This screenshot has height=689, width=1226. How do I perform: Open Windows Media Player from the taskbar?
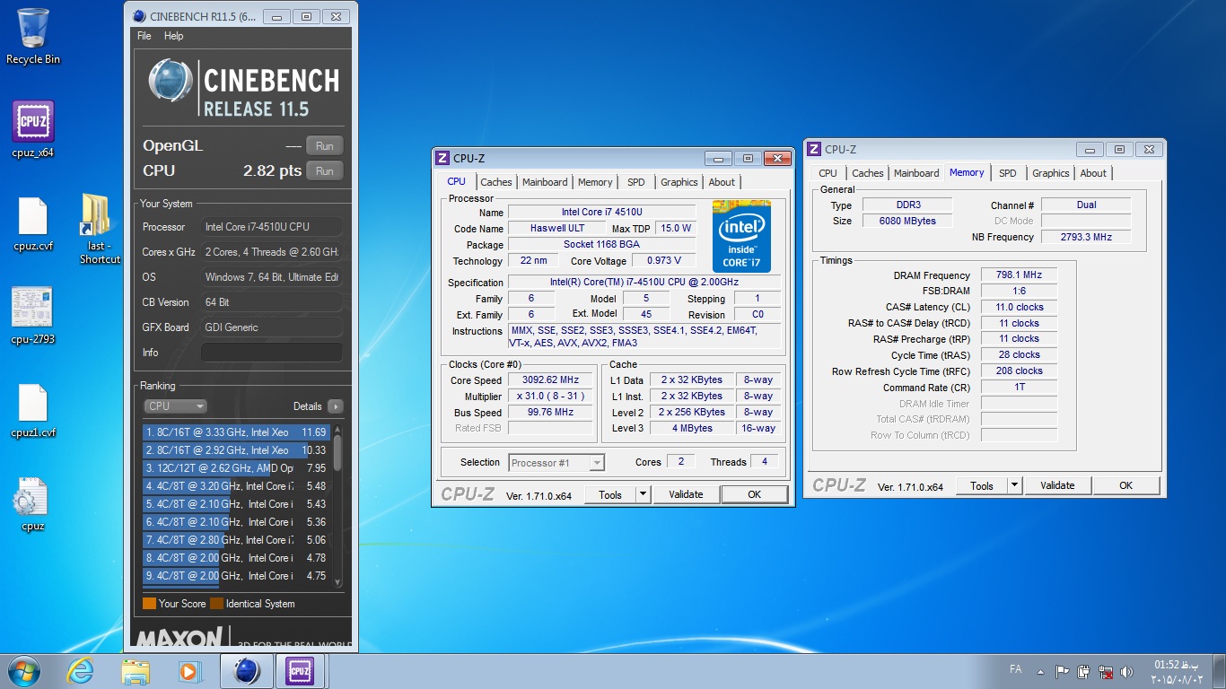tap(189, 671)
